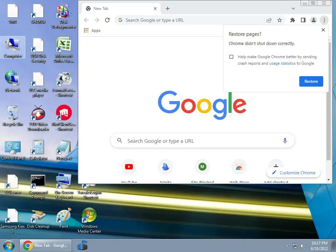The height and width of the screenshot is (252, 336).
Task: Open the Ninite shortcut tile
Action: [166, 171]
